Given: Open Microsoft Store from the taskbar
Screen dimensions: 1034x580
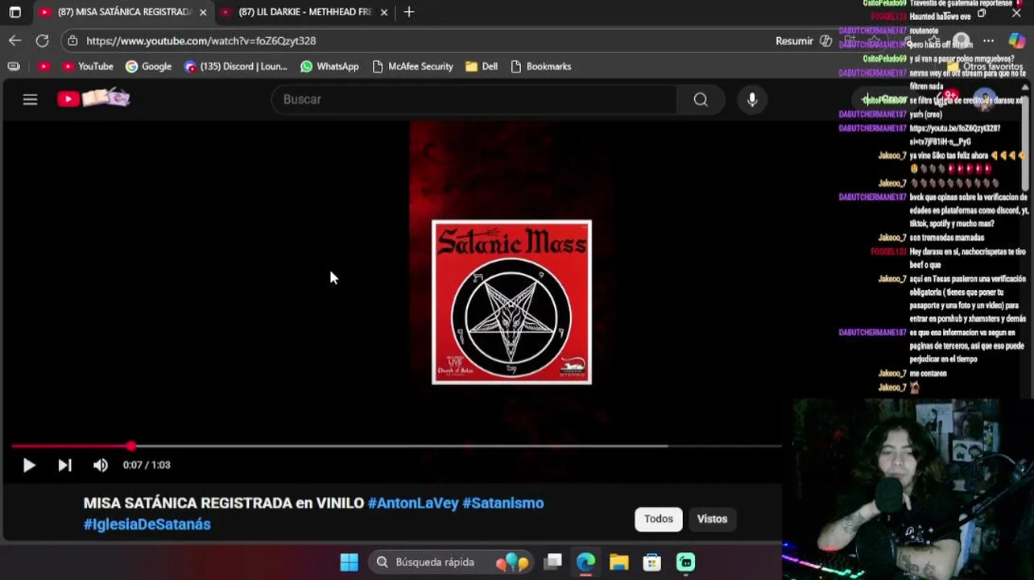Looking at the screenshot, I should click(651, 562).
